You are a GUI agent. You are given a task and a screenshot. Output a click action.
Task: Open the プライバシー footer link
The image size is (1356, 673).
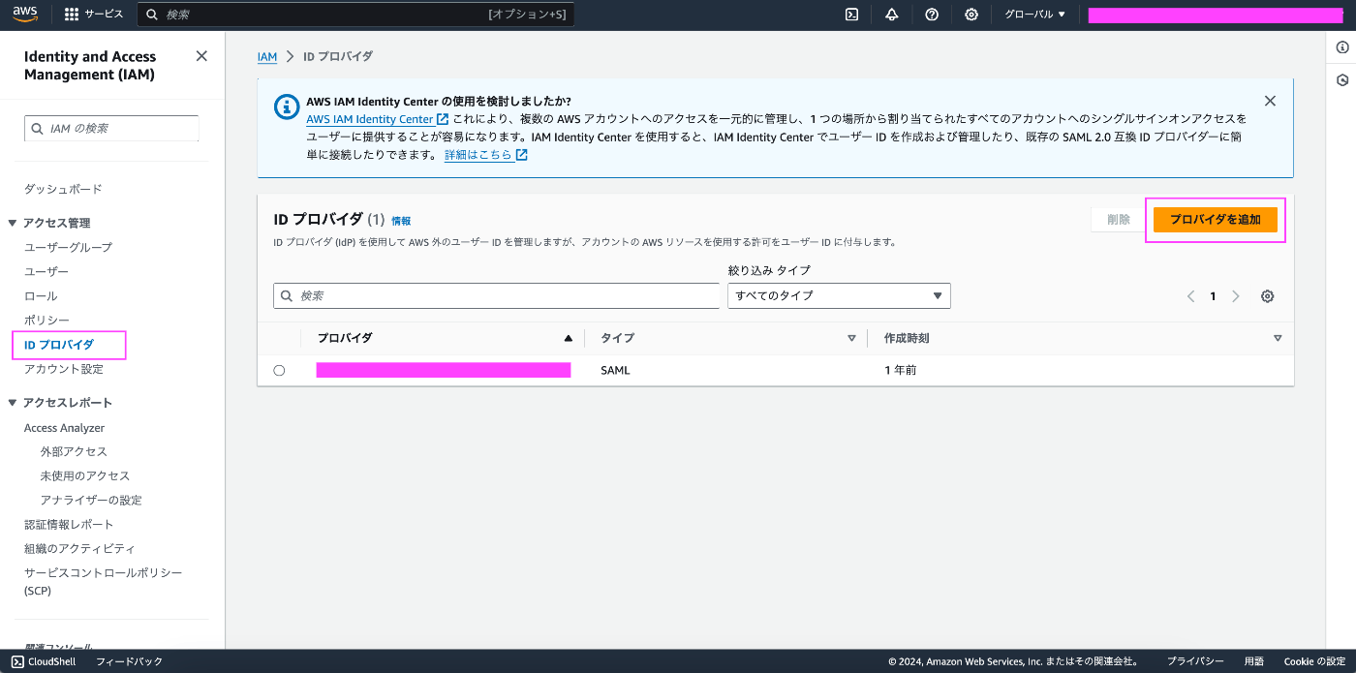1195,661
